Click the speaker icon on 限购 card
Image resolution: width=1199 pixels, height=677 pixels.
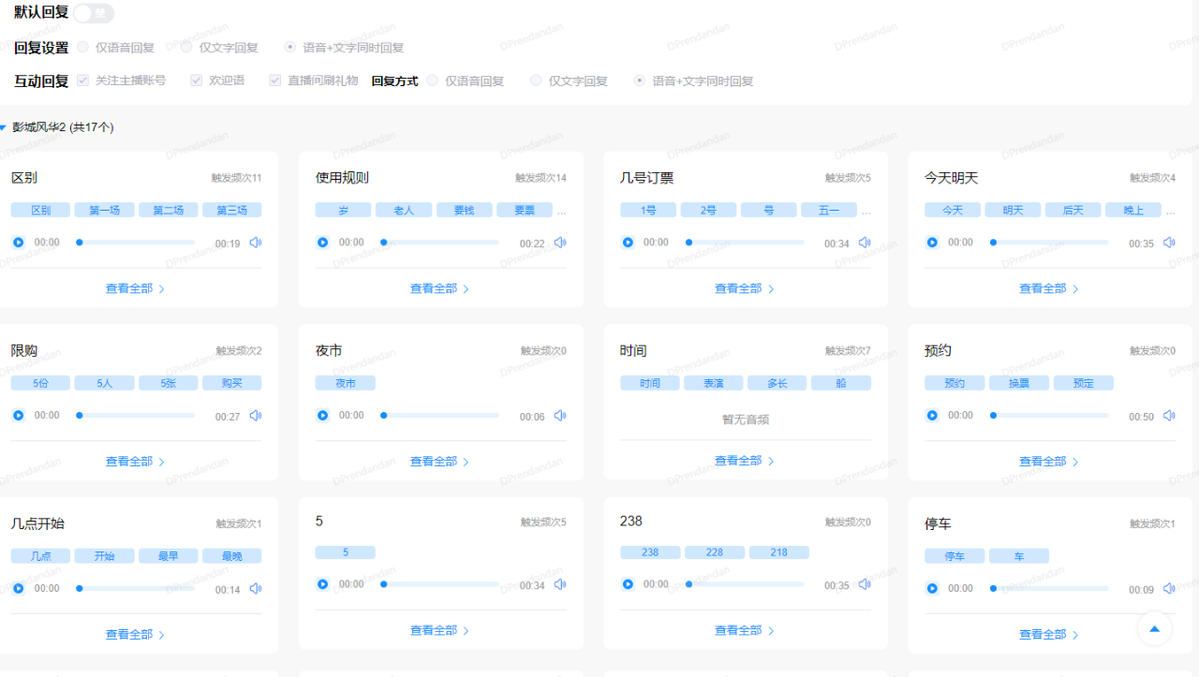(255, 415)
